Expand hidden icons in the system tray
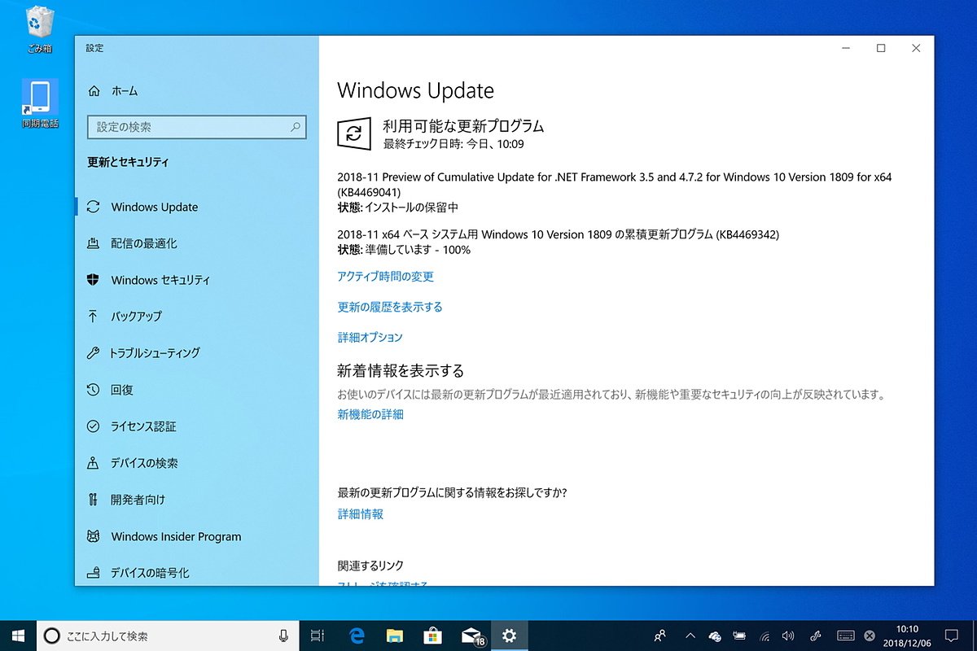 pyautogui.click(x=689, y=636)
